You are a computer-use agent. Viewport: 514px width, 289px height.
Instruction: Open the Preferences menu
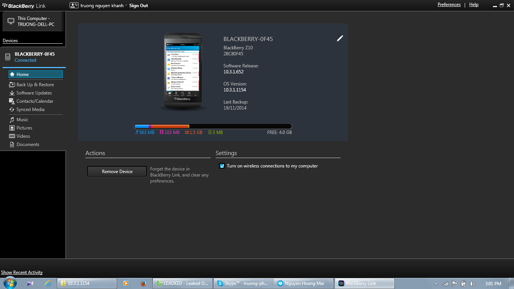(x=449, y=5)
